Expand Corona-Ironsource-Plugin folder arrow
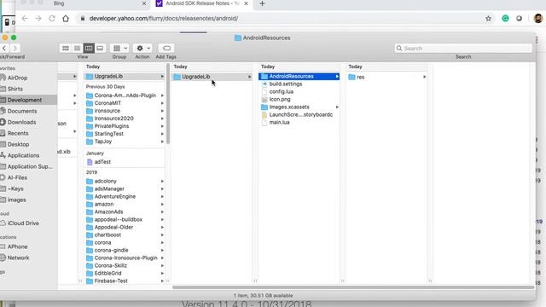Screen dimensions: 546x307 click(x=162, y=258)
